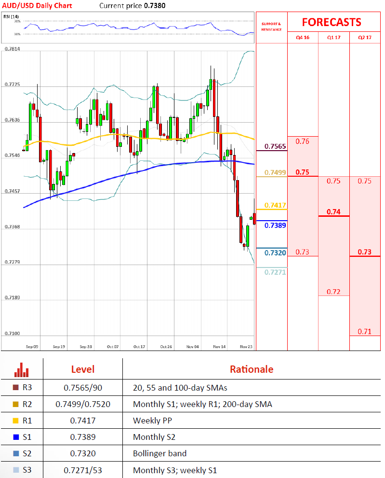Click the RSI (14) indicator label
The height and width of the screenshot is (478, 385).
coord(11,16)
